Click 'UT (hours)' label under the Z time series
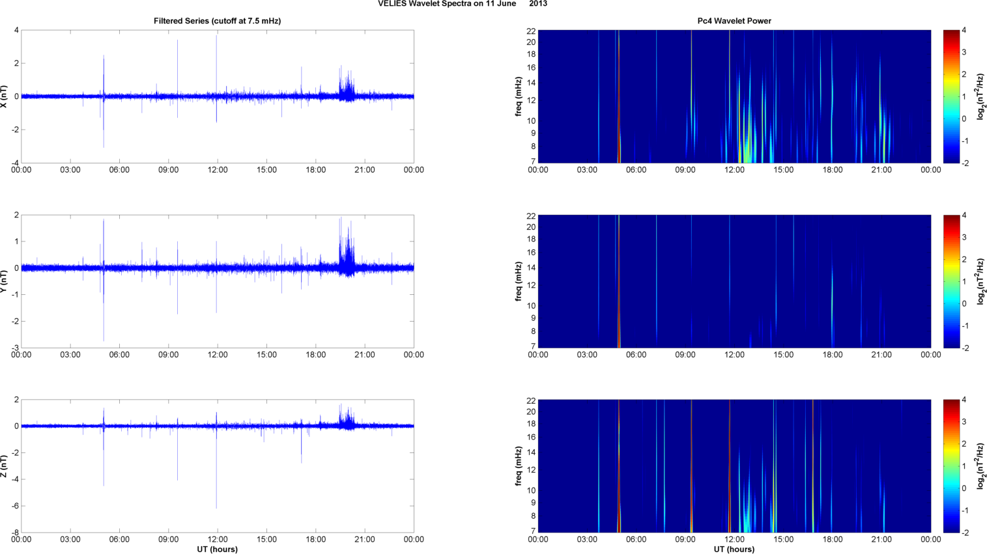Screen dimensions: 987x554 point(217,549)
